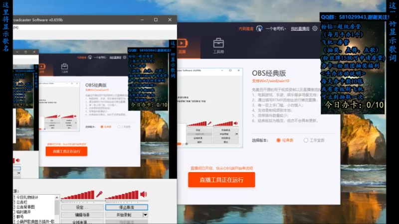Select the 经典版 radio in the large streaming tool window
This screenshot has width=399, height=224.
(278, 140)
